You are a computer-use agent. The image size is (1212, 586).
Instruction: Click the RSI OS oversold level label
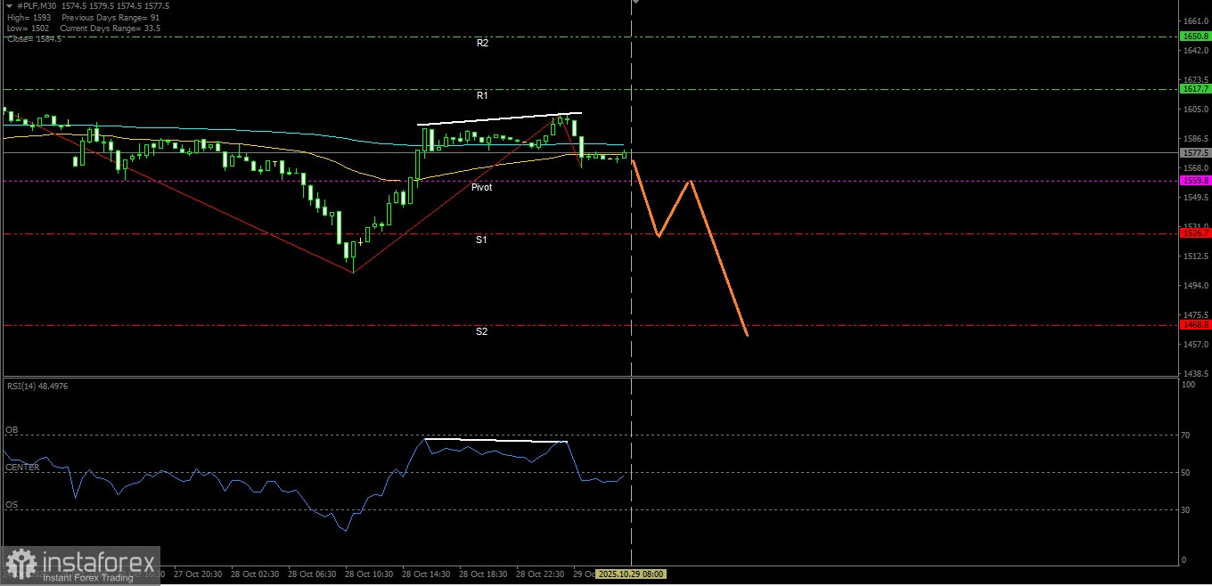pos(12,505)
